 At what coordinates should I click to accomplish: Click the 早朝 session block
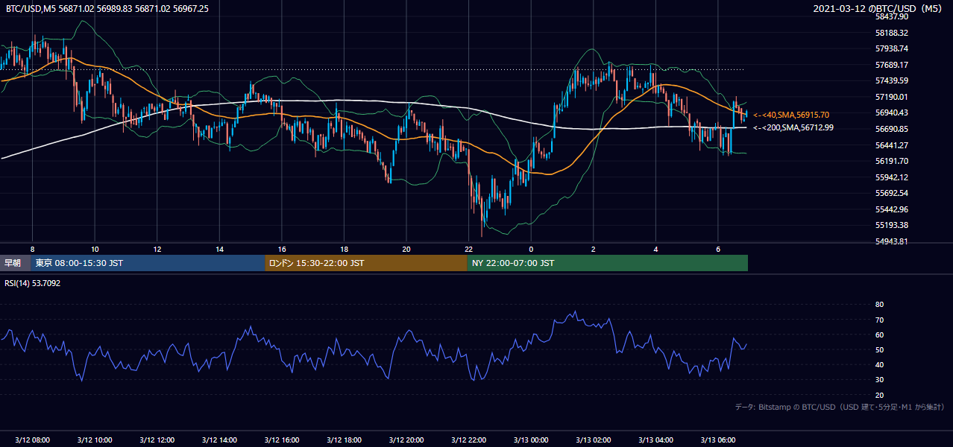(15, 263)
